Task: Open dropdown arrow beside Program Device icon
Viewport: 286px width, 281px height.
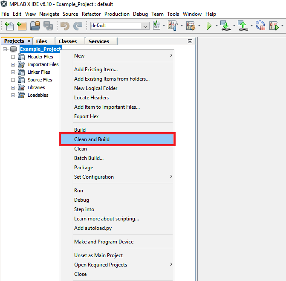Action: click(x=234, y=26)
